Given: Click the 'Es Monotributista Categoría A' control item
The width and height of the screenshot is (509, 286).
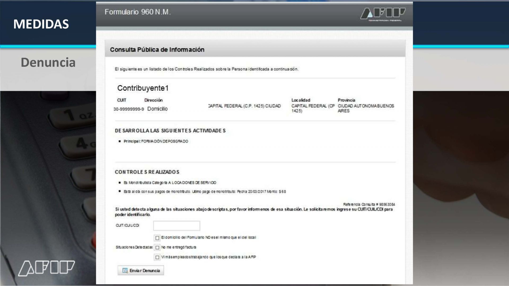Looking at the screenshot, I should [x=170, y=183].
